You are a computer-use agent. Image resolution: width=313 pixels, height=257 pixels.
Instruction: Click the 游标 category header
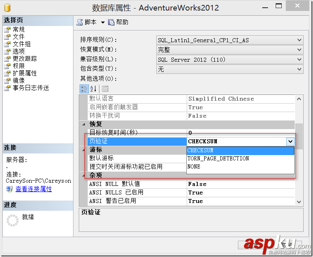tap(96, 150)
